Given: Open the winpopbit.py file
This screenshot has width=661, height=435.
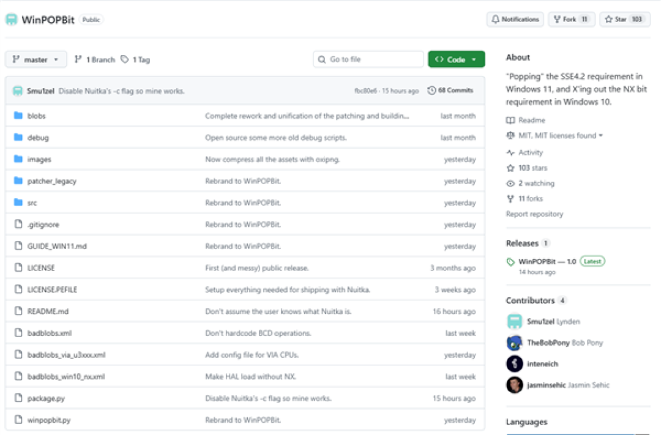Looking at the screenshot, I should click(x=49, y=420).
